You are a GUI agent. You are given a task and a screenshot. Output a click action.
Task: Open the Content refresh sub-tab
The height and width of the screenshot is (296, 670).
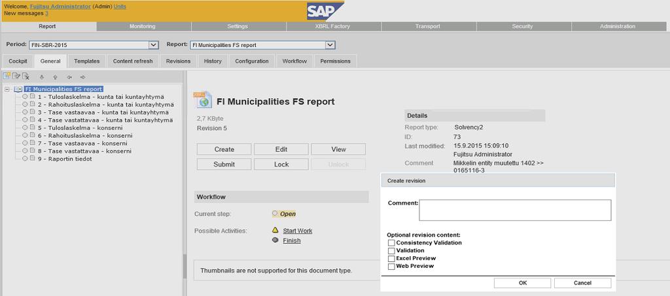click(x=133, y=61)
